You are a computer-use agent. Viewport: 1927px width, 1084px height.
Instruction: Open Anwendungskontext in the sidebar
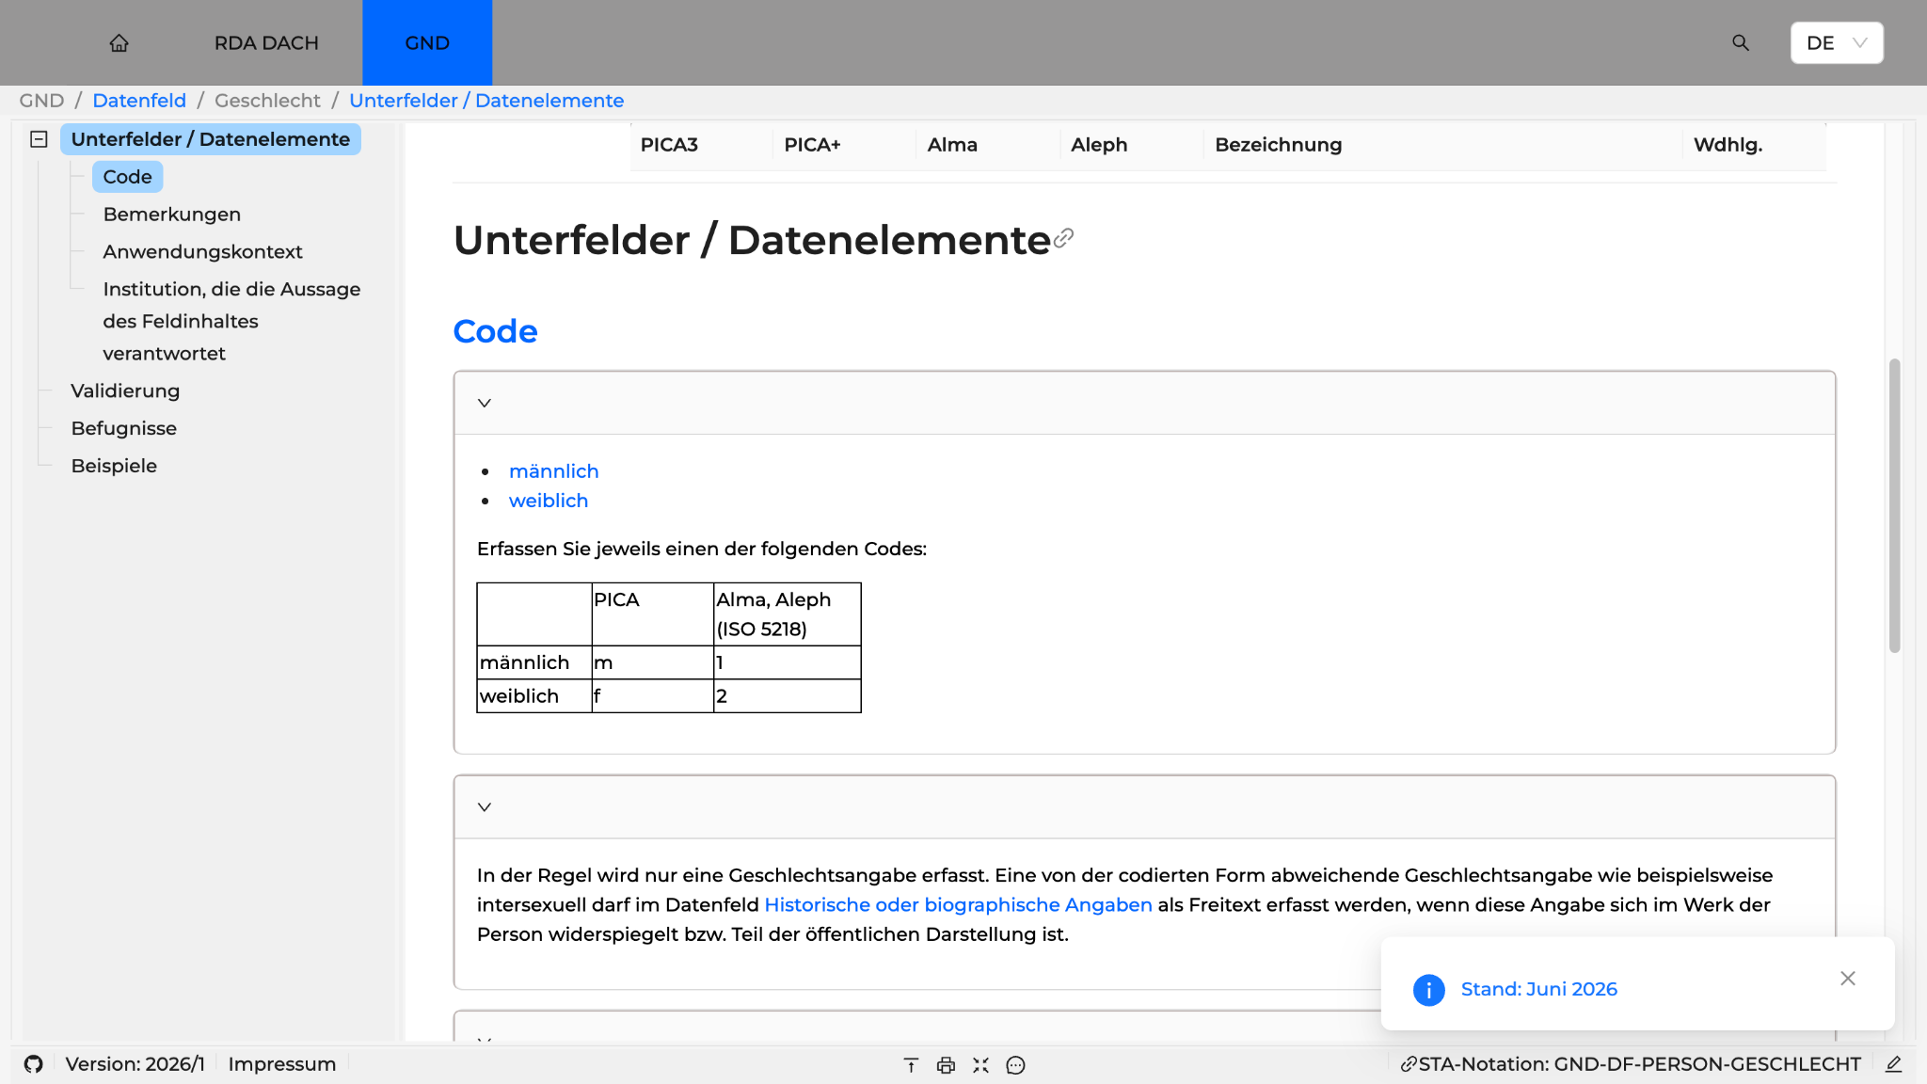tap(202, 252)
